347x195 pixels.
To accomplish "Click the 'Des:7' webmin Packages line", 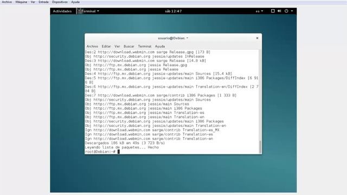I will pos(160,95).
